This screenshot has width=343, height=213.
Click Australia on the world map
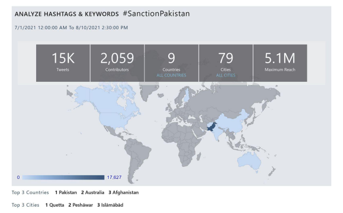pyautogui.click(x=250, y=161)
